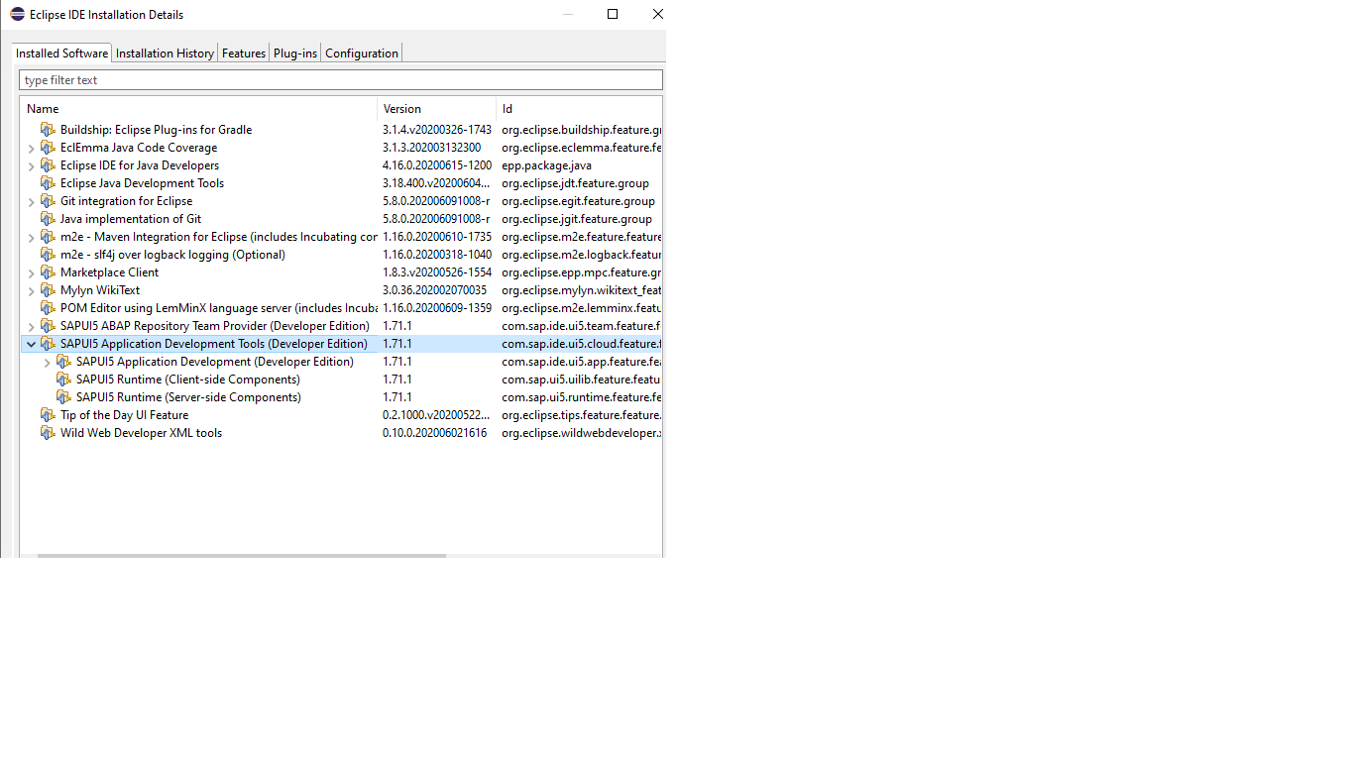The image size is (1354, 761).
Task: Click the id org.eclipse.jgit.feature.group
Action: coord(577,219)
